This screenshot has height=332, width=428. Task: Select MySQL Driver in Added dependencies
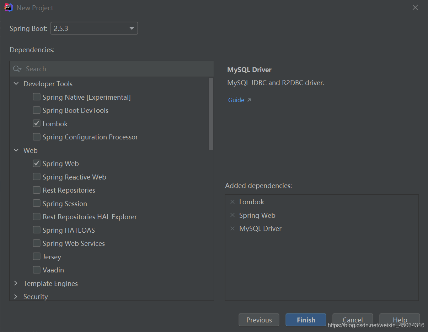[260, 228]
